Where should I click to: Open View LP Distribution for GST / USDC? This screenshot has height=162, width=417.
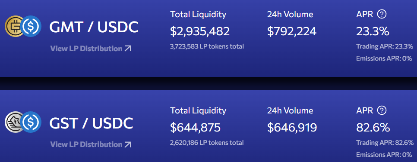tap(91, 144)
